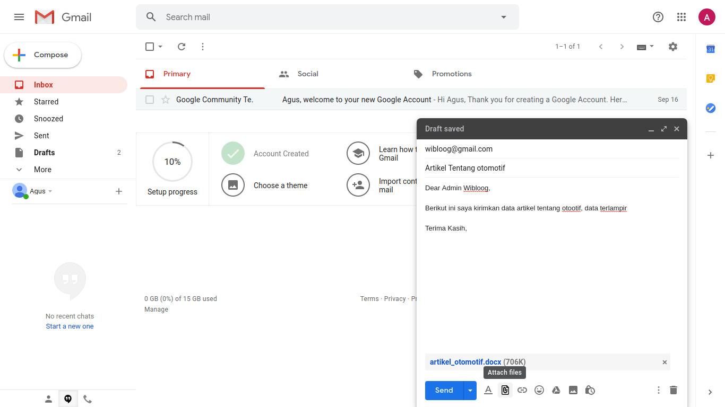The width and height of the screenshot is (725, 407).
Task: Start a new chat plus icon
Action: click(x=119, y=191)
